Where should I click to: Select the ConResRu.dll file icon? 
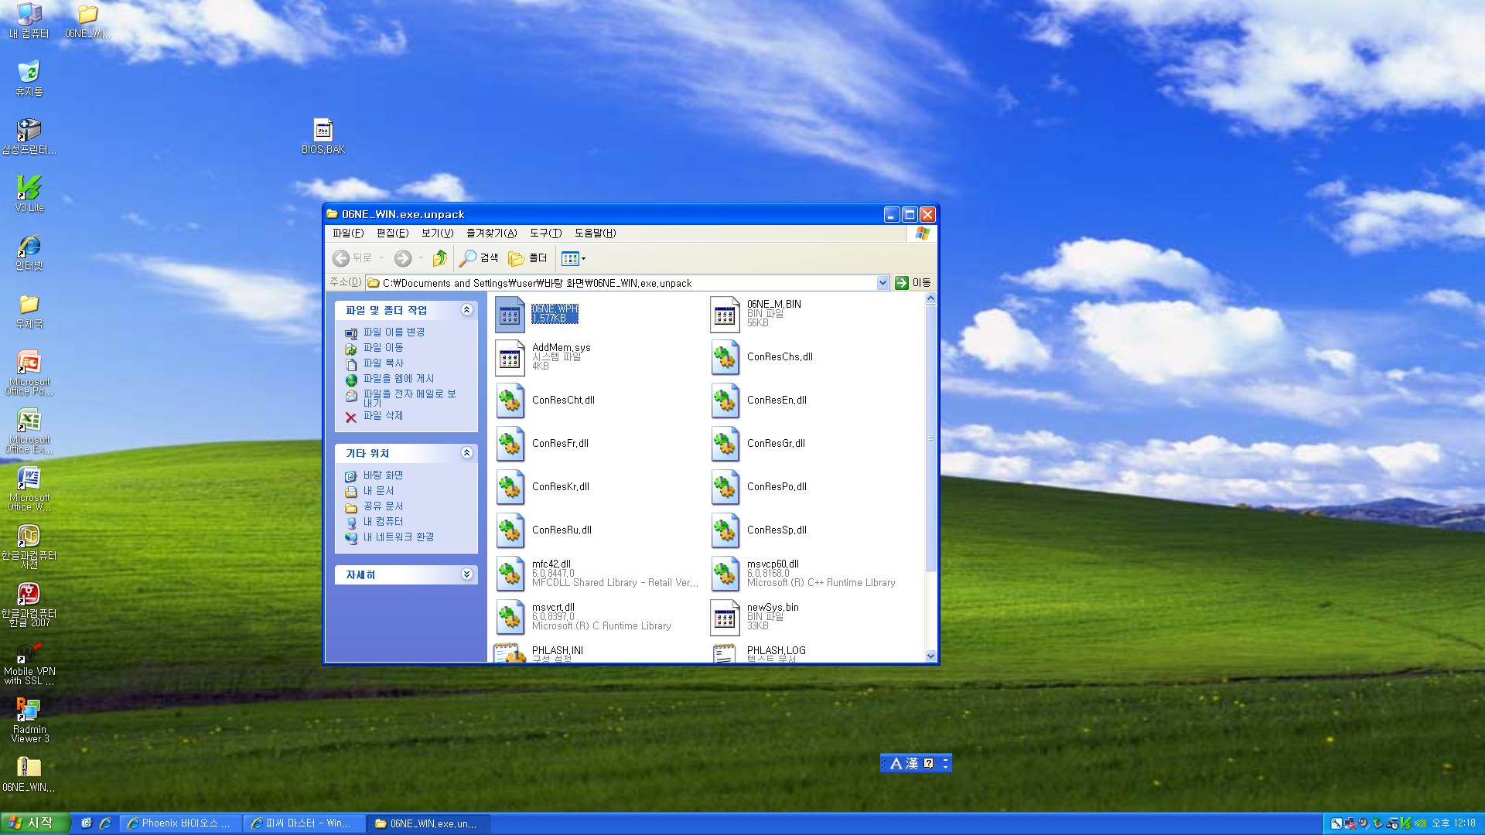pos(510,530)
